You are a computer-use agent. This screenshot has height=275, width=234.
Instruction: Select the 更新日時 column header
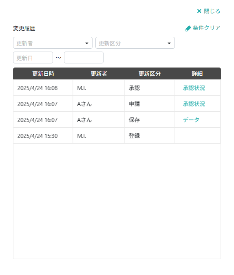pyautogui.click(x=43, y=74)
